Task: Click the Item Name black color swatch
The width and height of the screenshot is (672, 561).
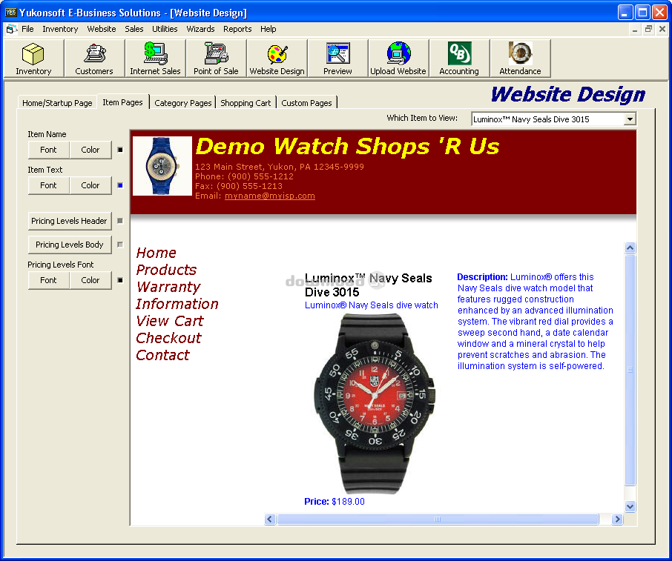Action: pos(120,150)
